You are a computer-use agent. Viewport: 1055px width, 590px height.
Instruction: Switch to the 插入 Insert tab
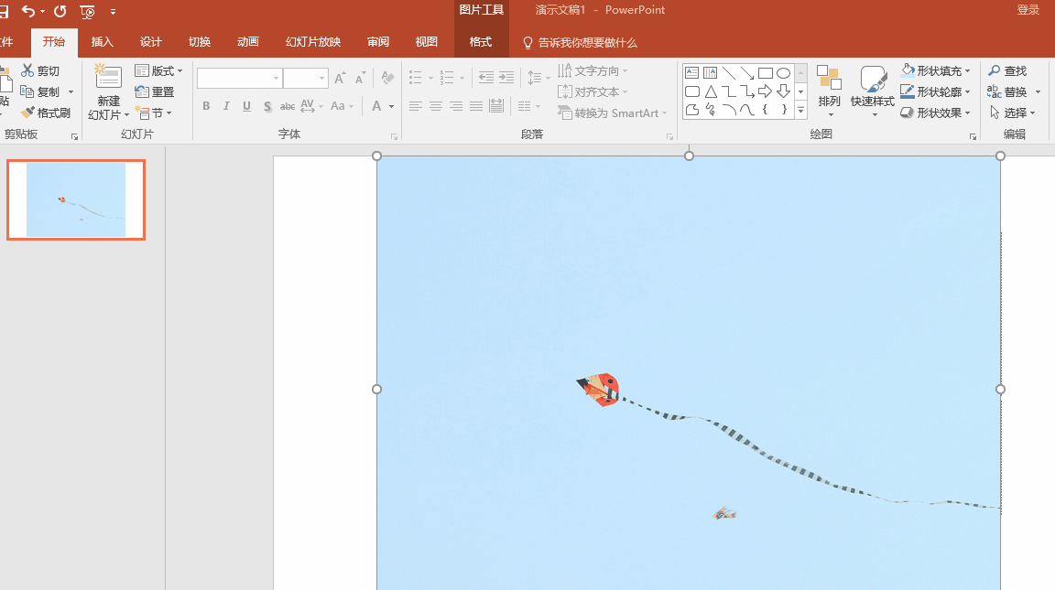click(103, 42)
